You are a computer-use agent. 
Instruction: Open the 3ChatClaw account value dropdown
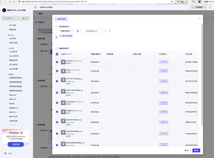96,31
